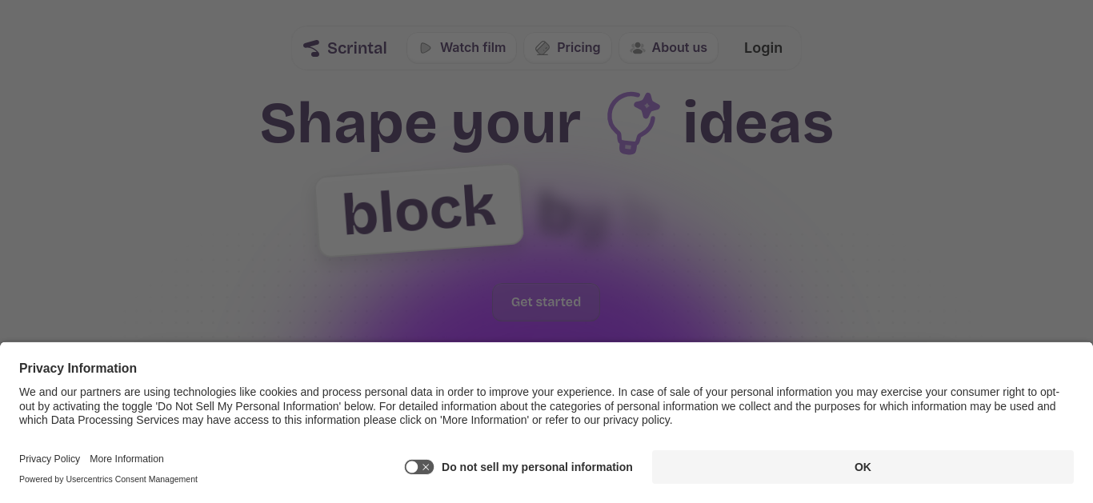The height and width of the screenshot is (503, 1093).
Task: Click Powered by Usercentrics Consent Management
Action: click(x=108, y=479)
